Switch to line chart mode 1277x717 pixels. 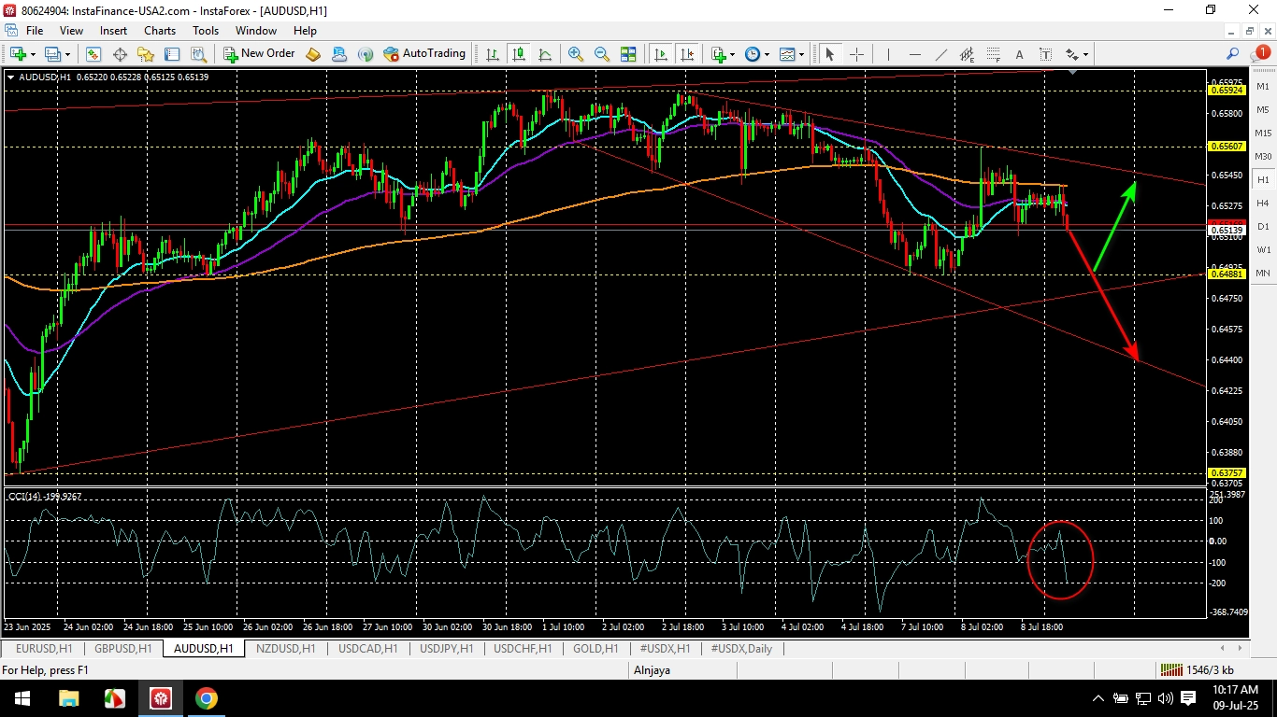545,54
